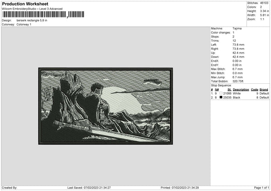Image resolution: width=271 pixels, height=191 pixels.
Task: Select the Colorway 1 value
Action: (x=24, y=24)
